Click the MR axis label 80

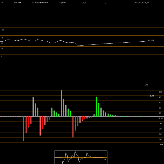pos(160,97)
